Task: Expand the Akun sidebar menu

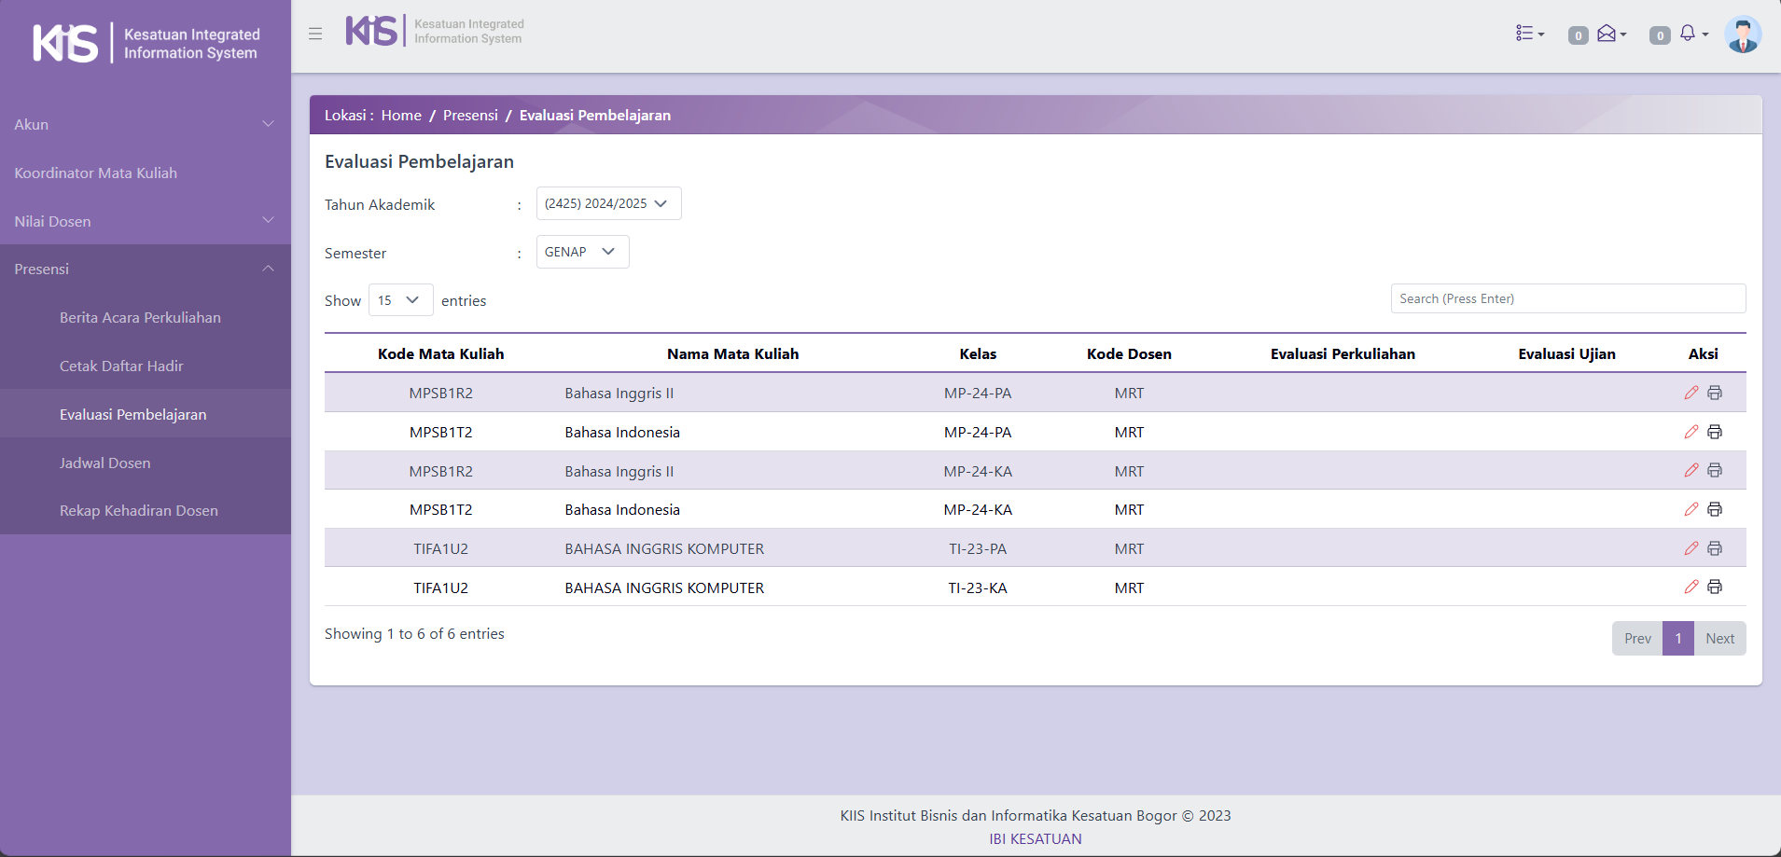Action: (145, 124)
